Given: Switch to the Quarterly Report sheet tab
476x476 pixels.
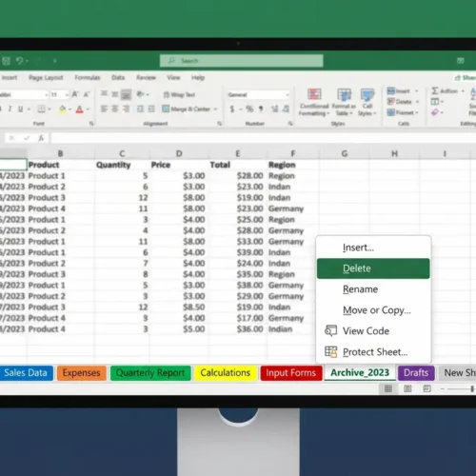Looking at the screenshot, I should coord(150,373).
